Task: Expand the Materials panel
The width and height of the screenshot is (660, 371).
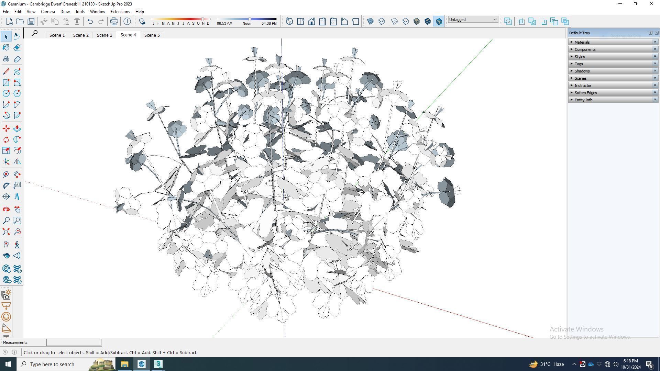Action: pyautogui.click(x=582, y=42)
